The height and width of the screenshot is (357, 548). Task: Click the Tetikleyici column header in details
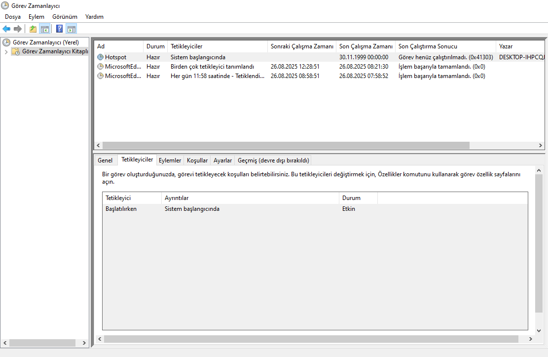click(x=132, y=198)
